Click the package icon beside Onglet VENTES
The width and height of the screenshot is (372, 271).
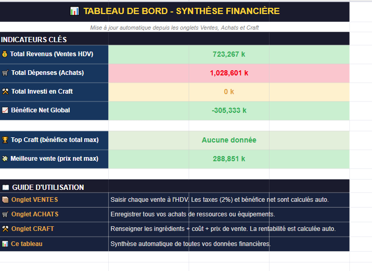point(5,200)
